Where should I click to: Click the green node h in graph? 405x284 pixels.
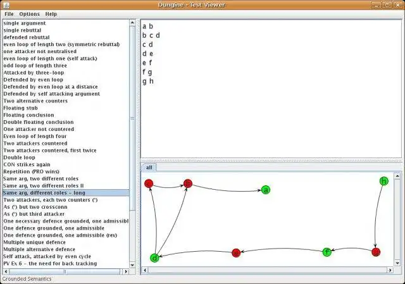pyautogui.click(x=384, y=182)
